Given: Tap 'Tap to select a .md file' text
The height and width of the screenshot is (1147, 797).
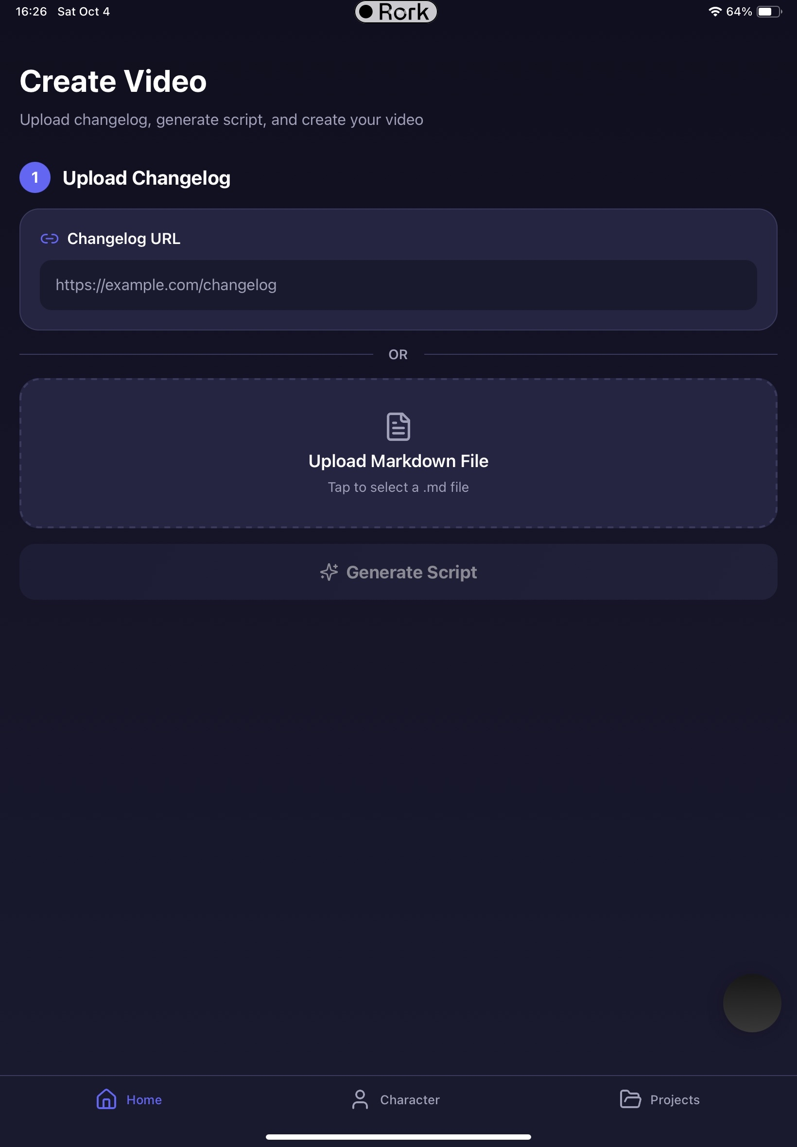Looking at the screenshot, I should coord(398,487).
